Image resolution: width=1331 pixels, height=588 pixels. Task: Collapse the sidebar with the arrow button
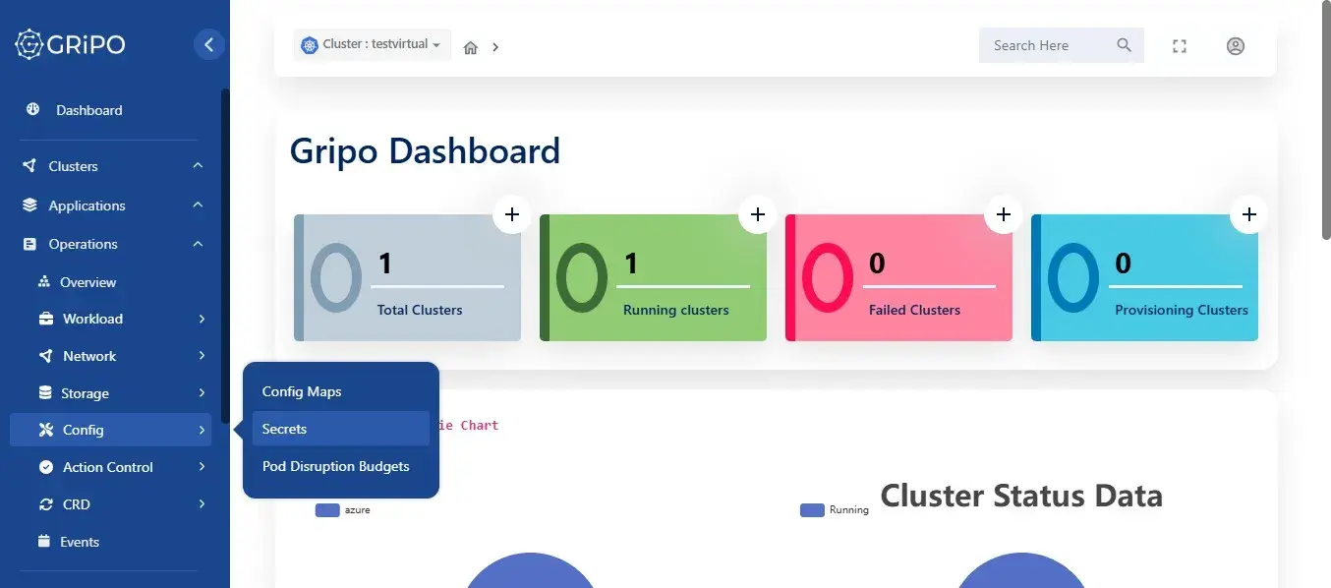click(x=208, y=44)
